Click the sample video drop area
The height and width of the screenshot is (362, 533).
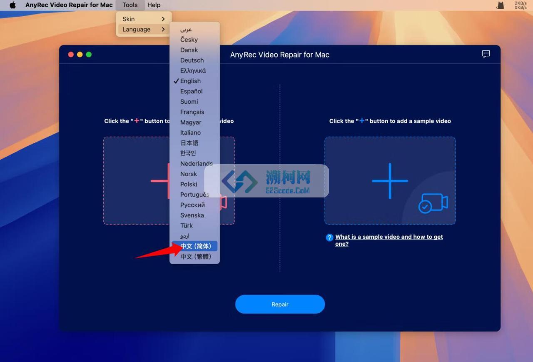click(x=390, y=181)
